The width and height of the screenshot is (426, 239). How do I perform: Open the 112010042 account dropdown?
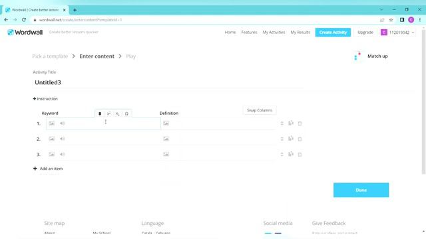(397, 33)
